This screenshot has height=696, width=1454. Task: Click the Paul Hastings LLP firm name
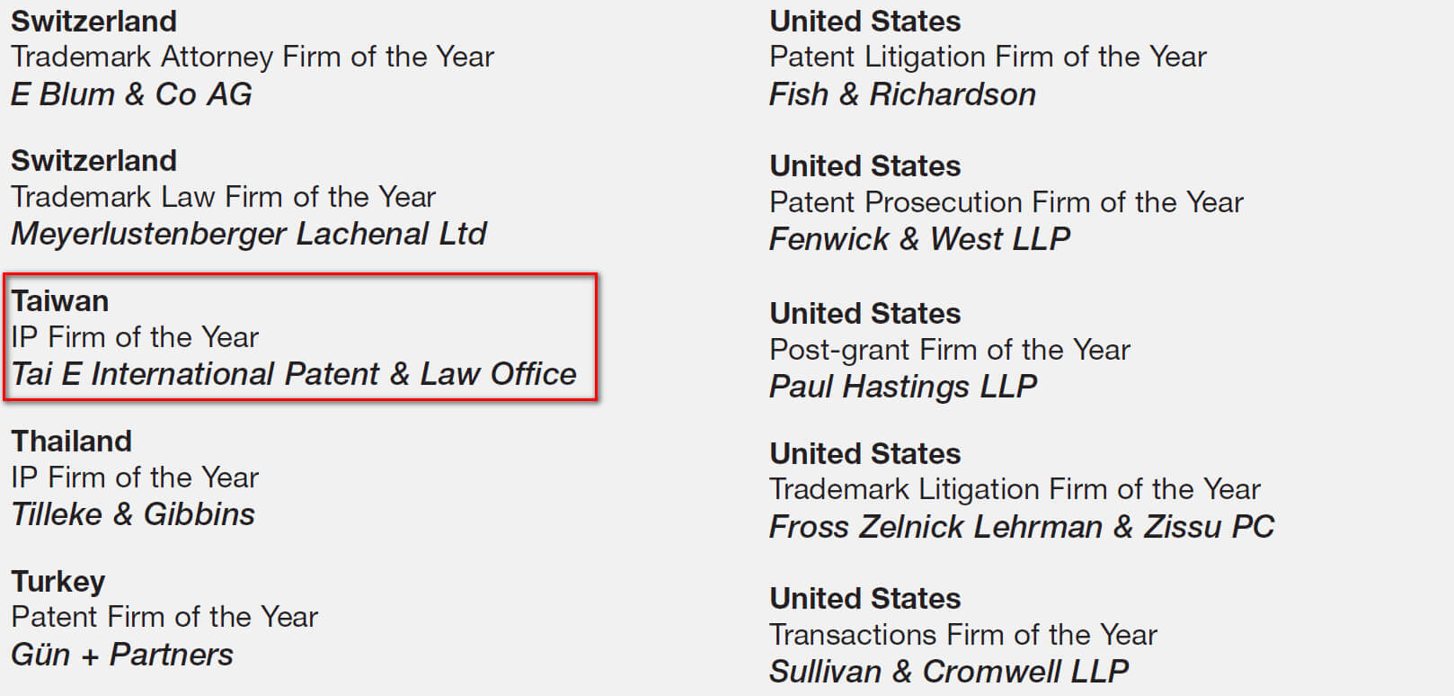[x=903, y=387]
